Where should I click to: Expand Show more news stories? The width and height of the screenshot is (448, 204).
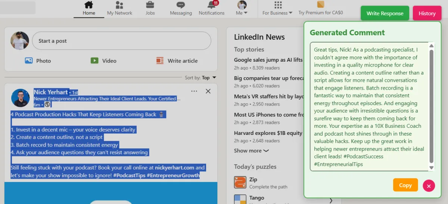[251, 150]
